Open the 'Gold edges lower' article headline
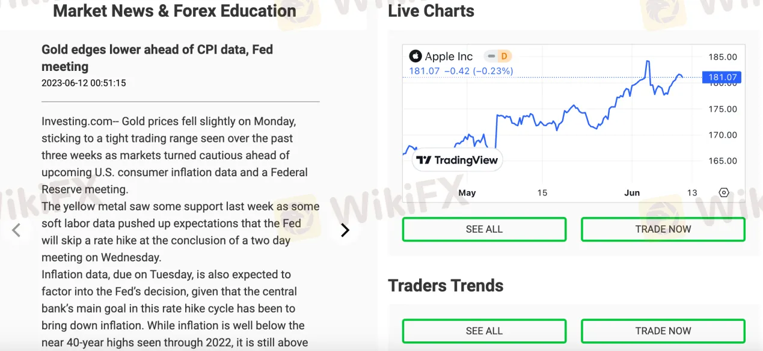 point(157,58)
